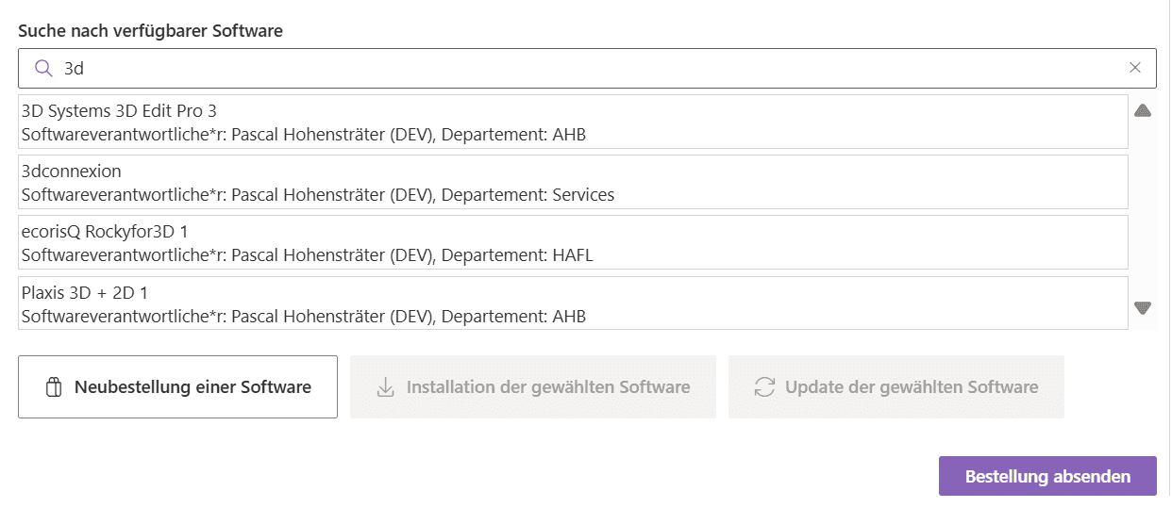Click the package icon on Neubestellung button
The width and height of the screenshot is (1172, 524).
click(x=54, y=387)
